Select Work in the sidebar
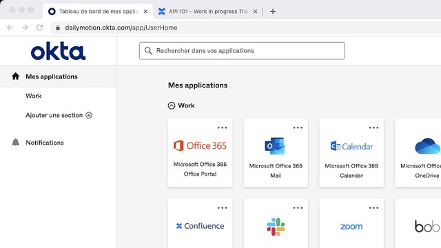This screenshot has height=248, width=441. pos(34,96)
